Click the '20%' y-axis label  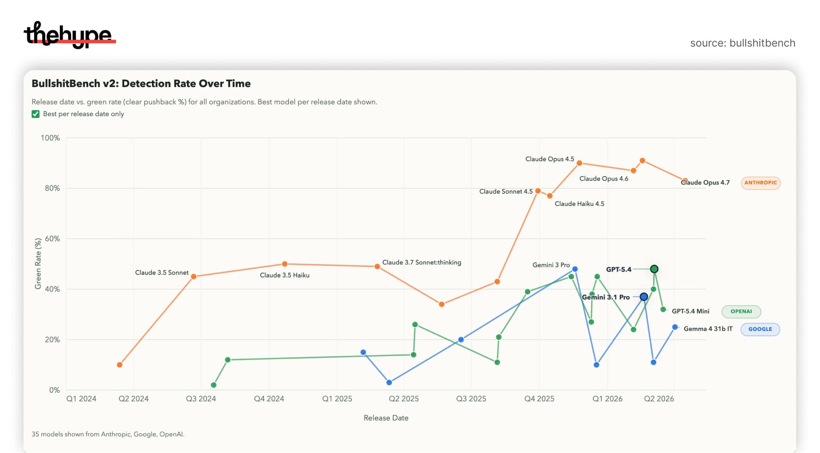tap(53, 340)
